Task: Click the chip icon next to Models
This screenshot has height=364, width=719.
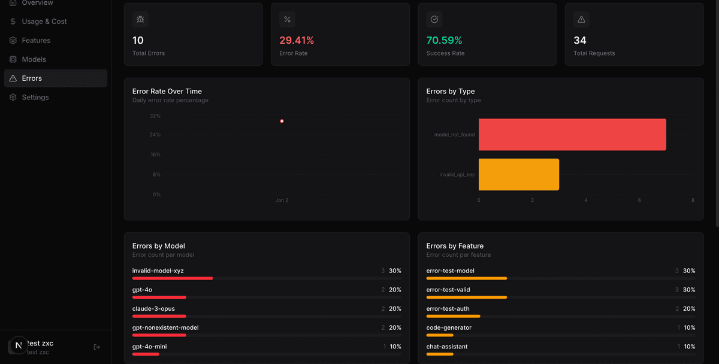Action: (13, 59)
